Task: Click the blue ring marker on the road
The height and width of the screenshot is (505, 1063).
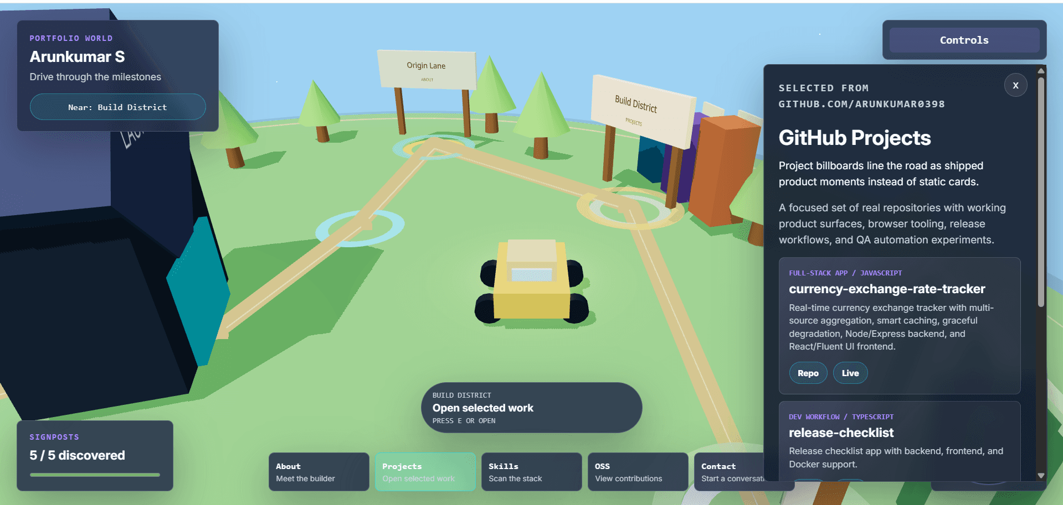Action: tap(360, 228)
